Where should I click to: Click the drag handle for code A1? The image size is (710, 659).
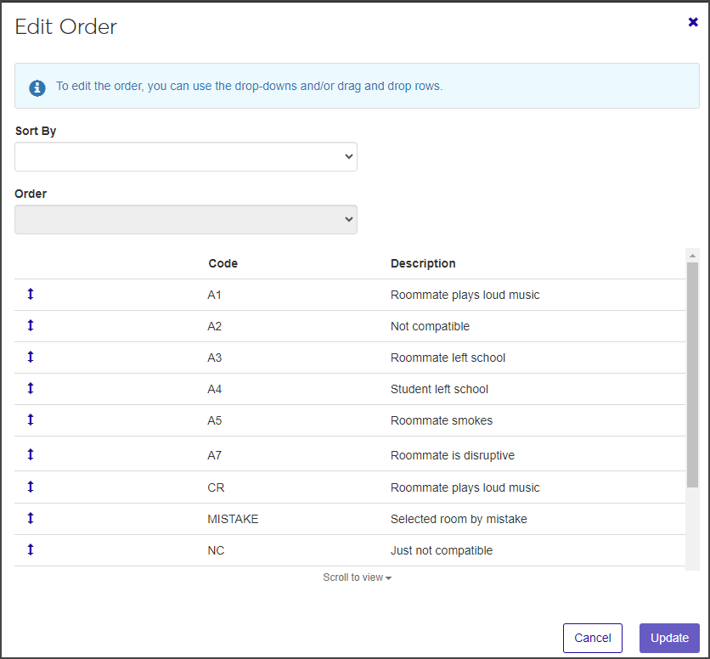(x=31, y=294)
